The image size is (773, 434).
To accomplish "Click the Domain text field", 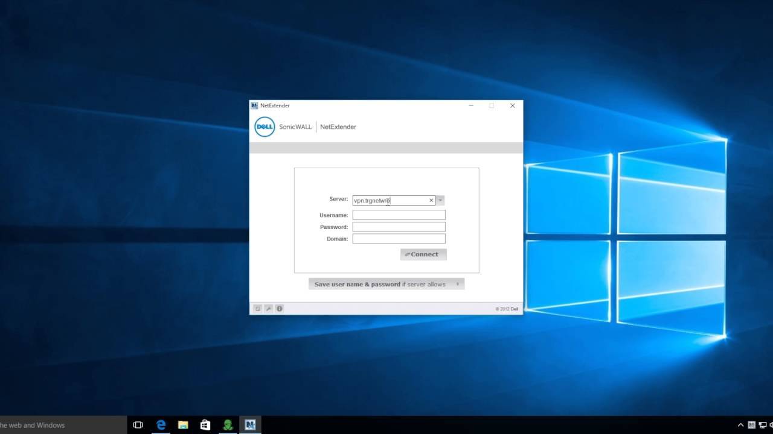I will [399, 239].
